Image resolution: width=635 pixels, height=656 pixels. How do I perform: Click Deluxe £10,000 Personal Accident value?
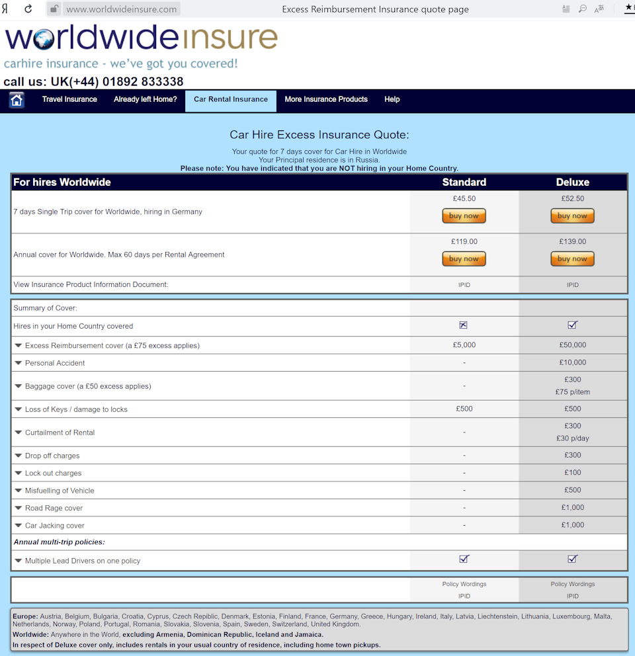[x=573, y=363]
